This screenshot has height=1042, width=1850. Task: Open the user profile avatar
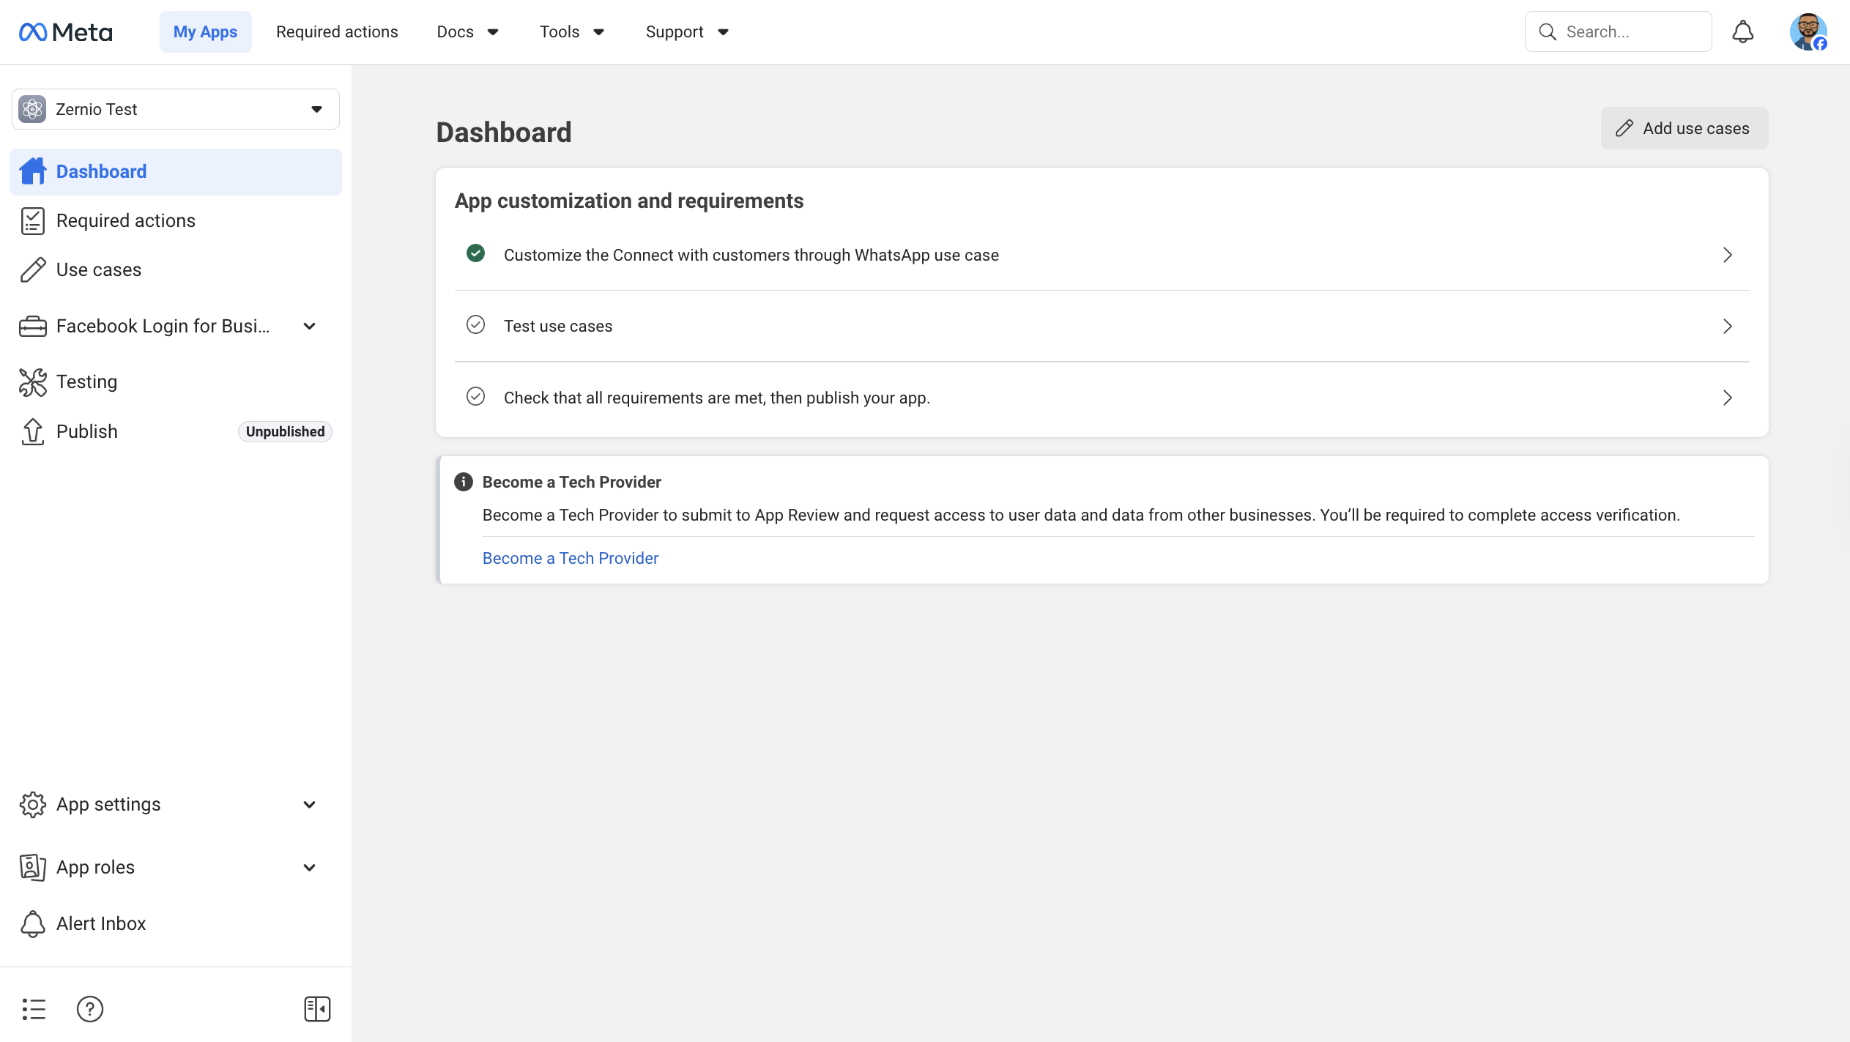click(1808, 31)
